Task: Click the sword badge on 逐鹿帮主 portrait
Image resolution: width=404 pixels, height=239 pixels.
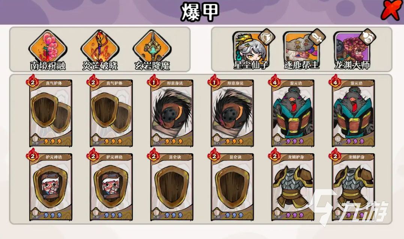Action: [317, 37]
